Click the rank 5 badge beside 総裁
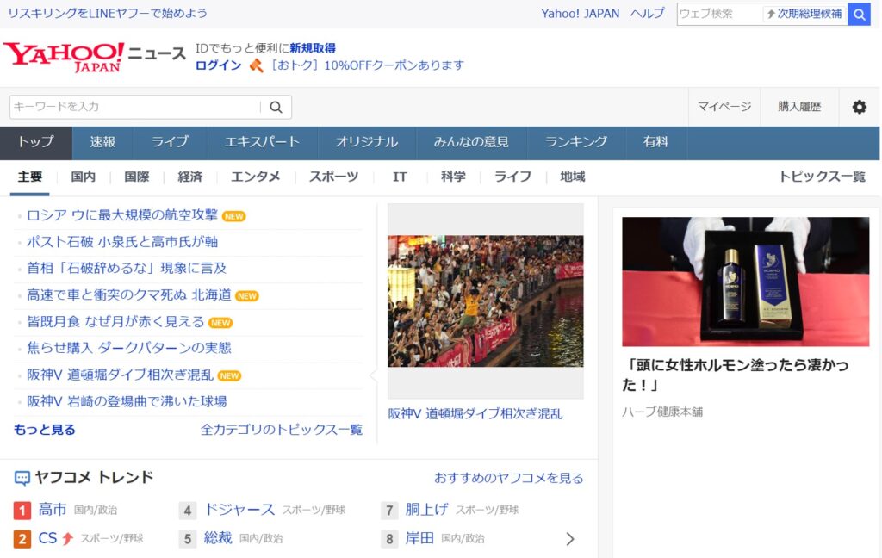The image size is (882, 558). pos(187,539)
